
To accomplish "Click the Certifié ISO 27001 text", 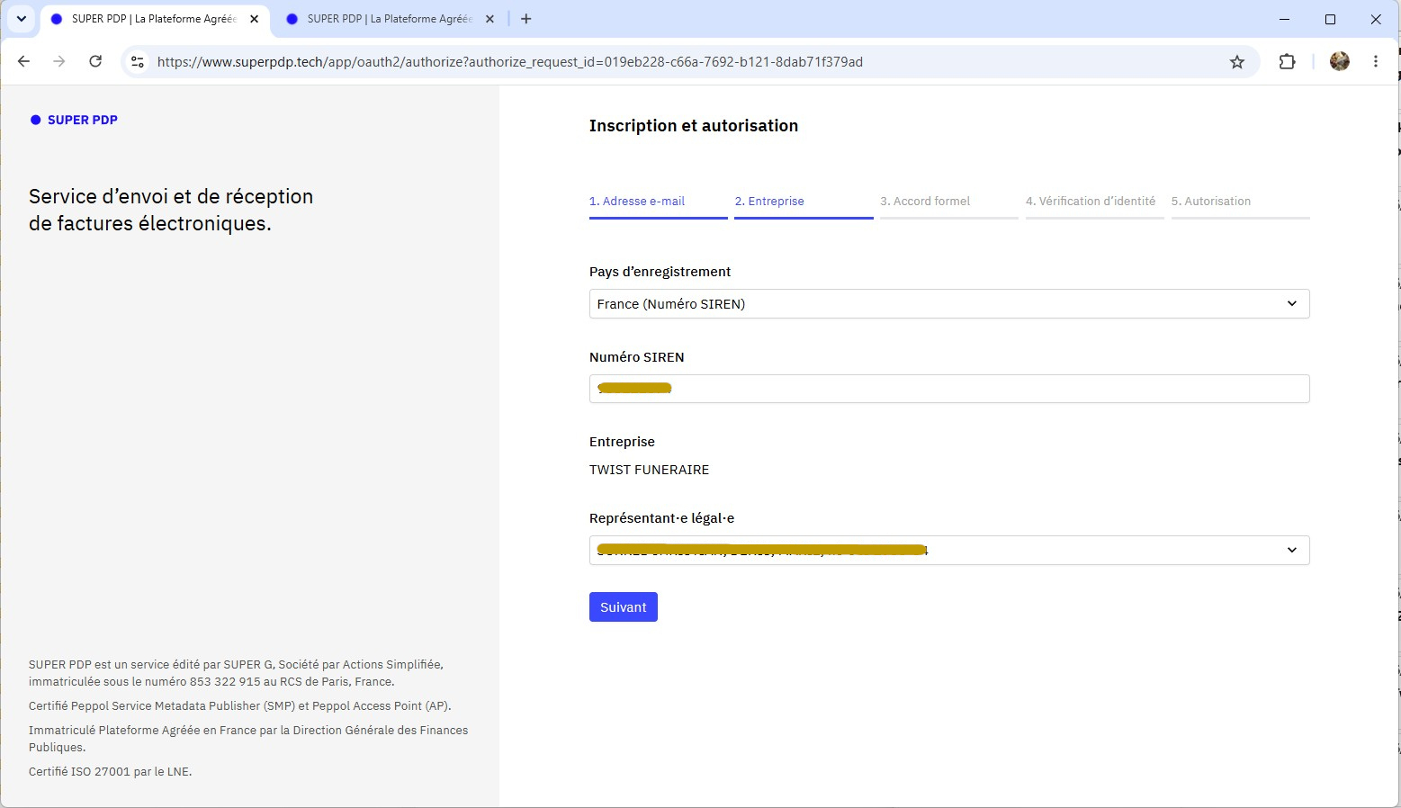I will pyautogui.click(x=111, y=772).
